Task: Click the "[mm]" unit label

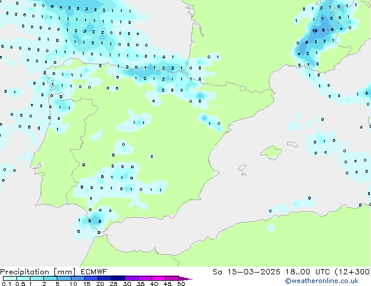Action: click(x=64, y=272)
